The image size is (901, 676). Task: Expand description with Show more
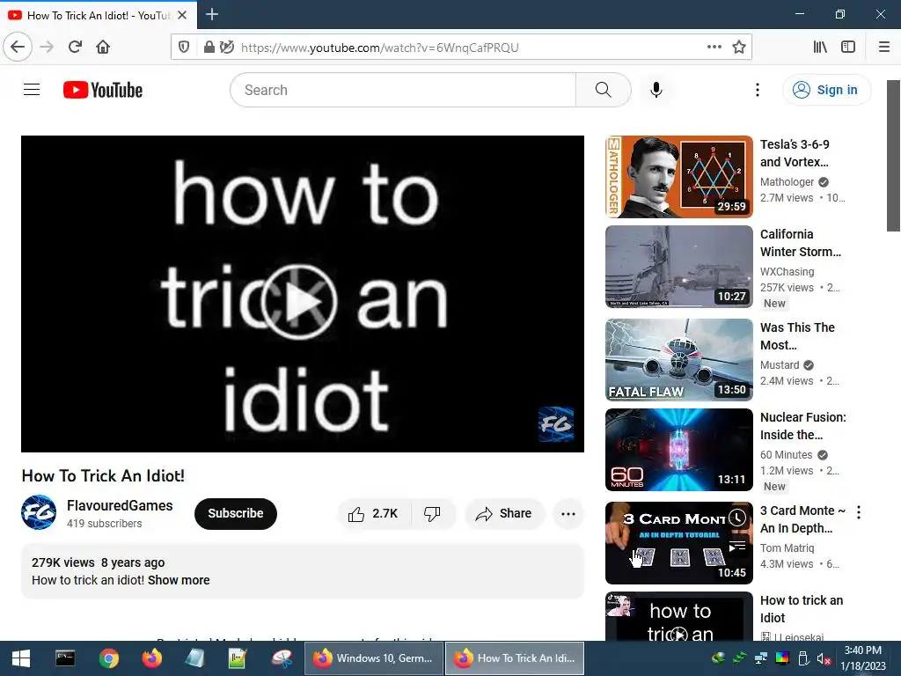[179, 580]
